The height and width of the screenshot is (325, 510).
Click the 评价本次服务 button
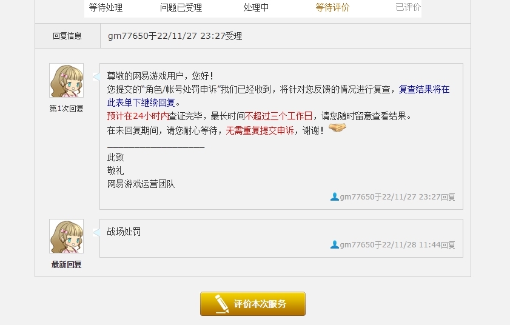coord(253,304)
